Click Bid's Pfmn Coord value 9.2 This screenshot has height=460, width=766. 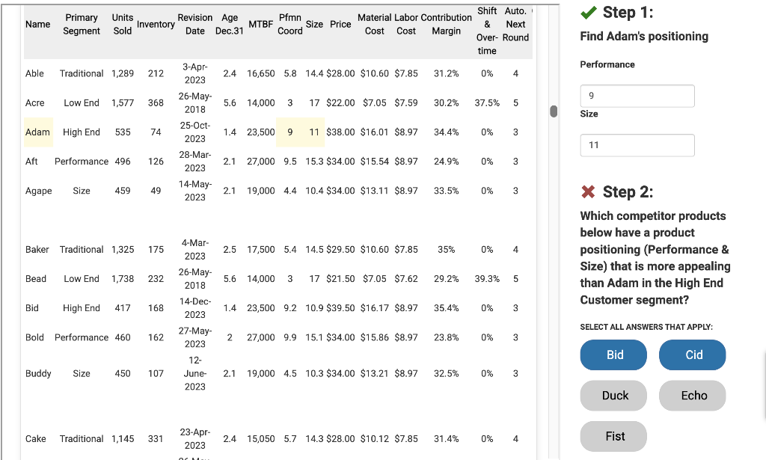click(290, 308)
